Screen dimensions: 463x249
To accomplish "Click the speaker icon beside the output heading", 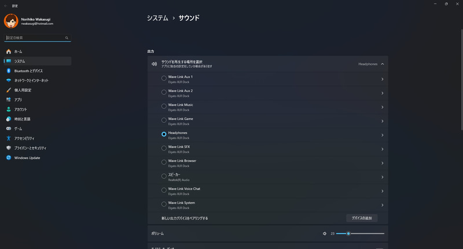I will [x=154, y=64].
